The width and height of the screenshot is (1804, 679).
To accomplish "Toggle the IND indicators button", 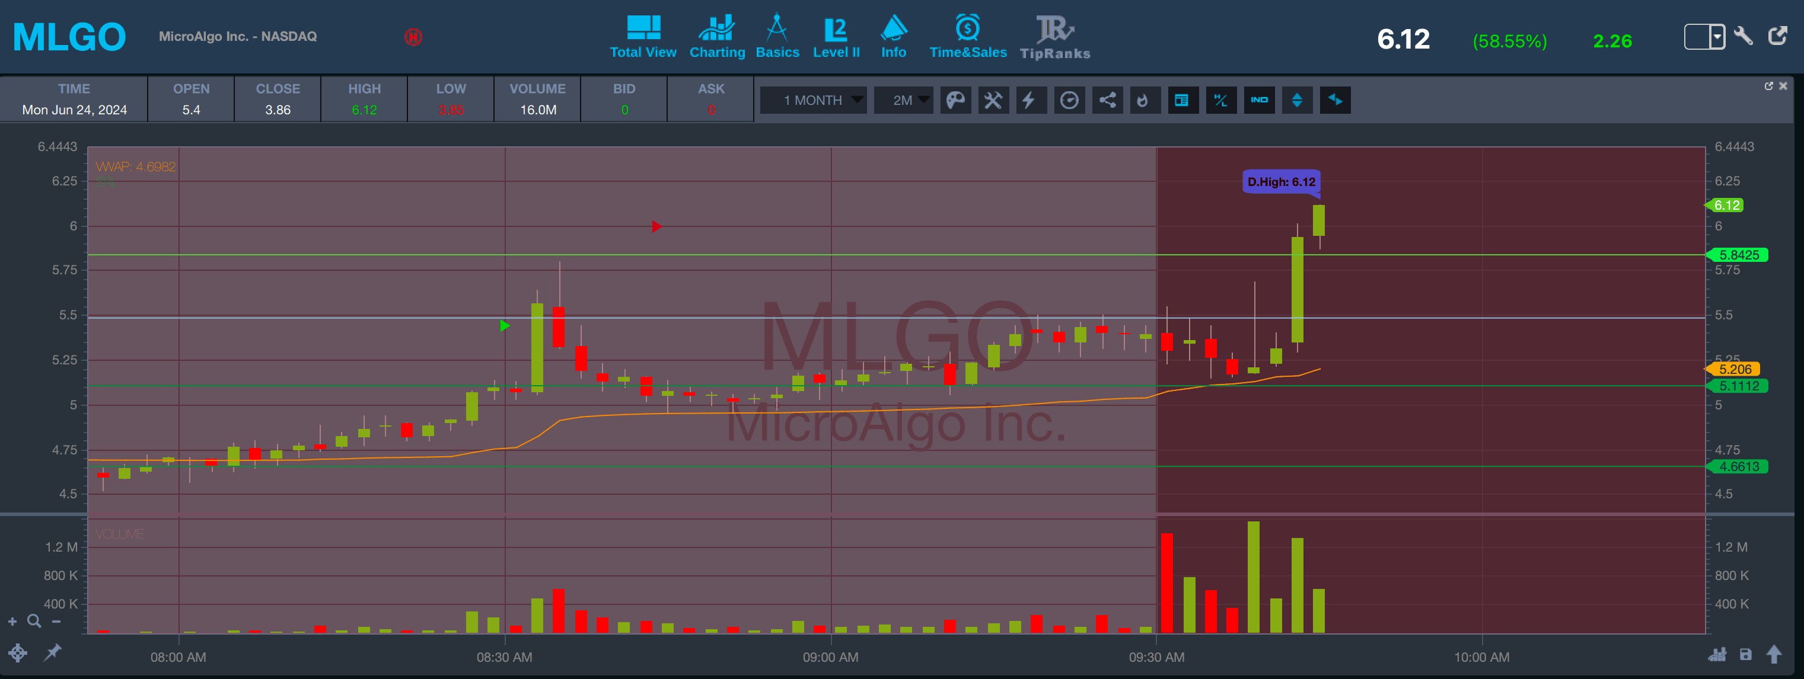I will point(1259,100).
